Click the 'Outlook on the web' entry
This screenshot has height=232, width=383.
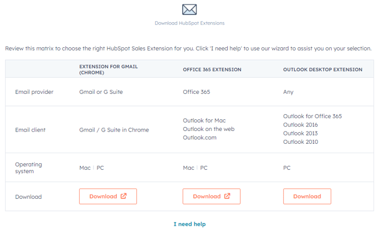click(x=209, y=129)
